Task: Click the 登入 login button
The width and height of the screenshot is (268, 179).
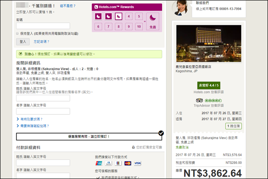Action: 23,41
